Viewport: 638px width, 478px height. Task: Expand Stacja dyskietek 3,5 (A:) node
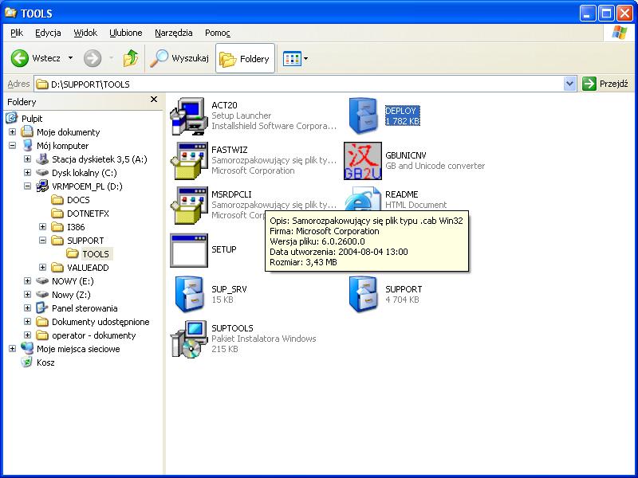pyautogui.click(x=27, y=159)
